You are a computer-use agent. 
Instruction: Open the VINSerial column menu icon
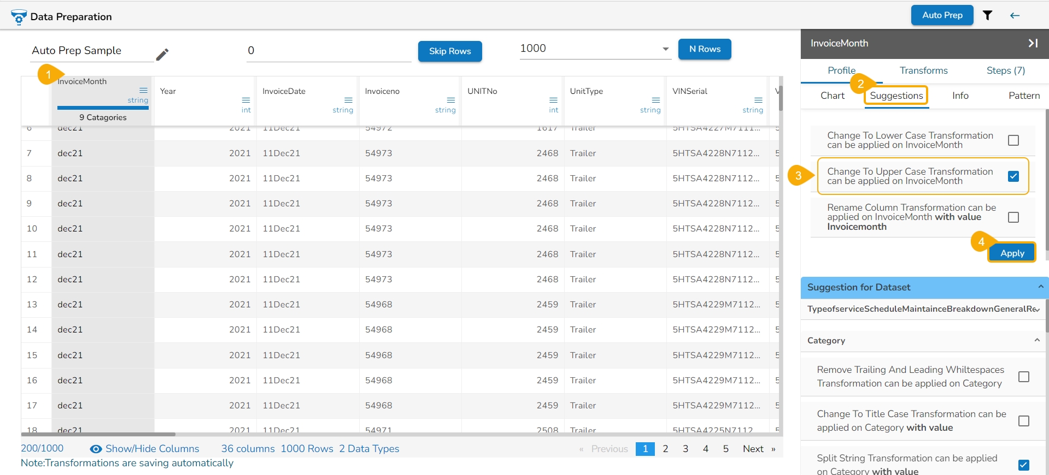(758, 100)
